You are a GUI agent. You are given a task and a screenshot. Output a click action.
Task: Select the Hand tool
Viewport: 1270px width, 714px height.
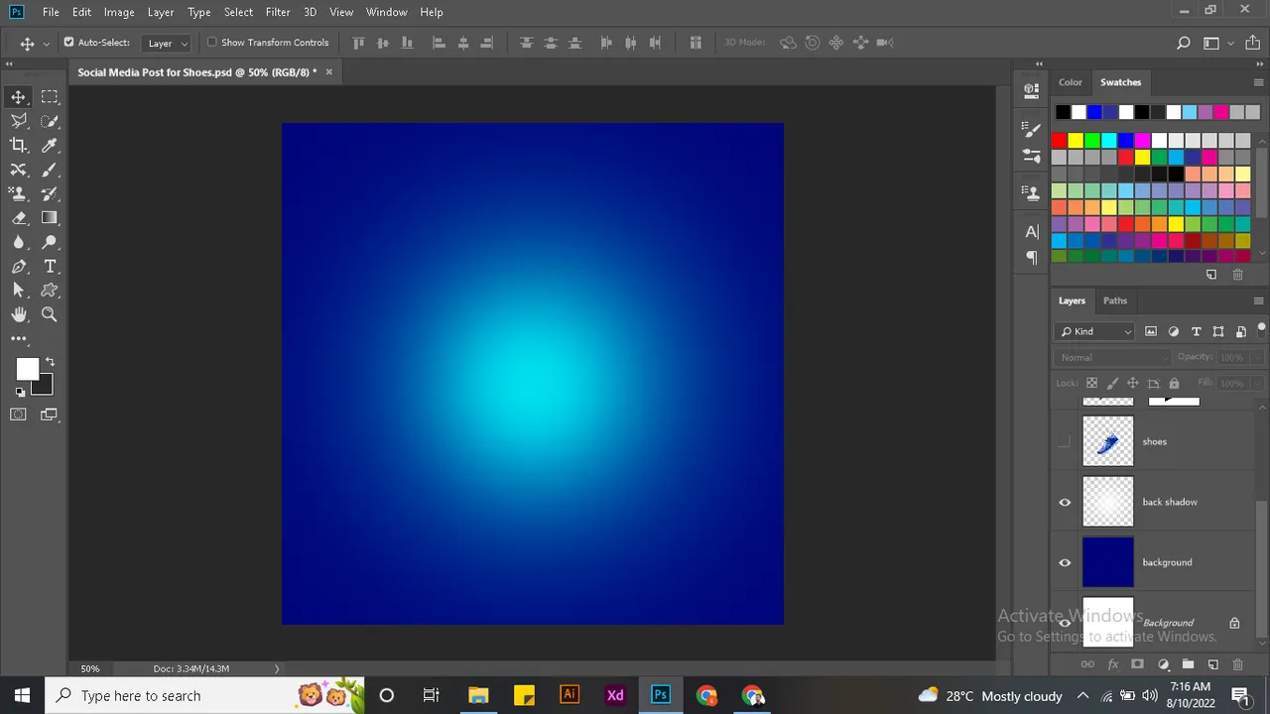[19, 314]
